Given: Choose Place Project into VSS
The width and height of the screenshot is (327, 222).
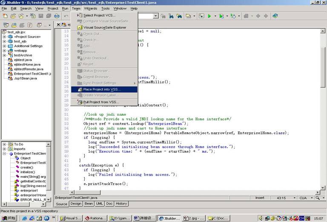Looking at the screenshot, I should tap(104, 89).
